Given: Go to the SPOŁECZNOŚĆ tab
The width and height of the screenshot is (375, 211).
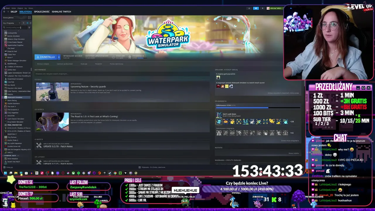Looking at the screenshot, I should click(42, 12).
